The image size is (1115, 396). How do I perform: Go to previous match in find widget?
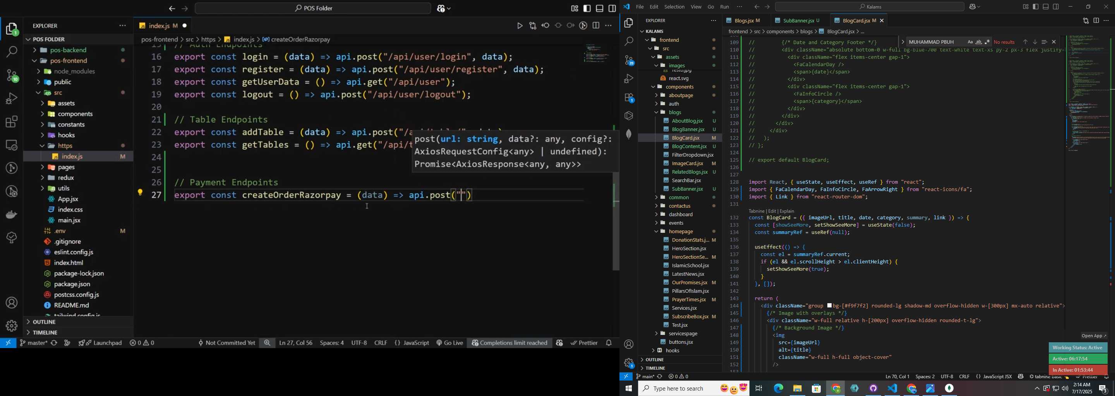pos(1025,42)
